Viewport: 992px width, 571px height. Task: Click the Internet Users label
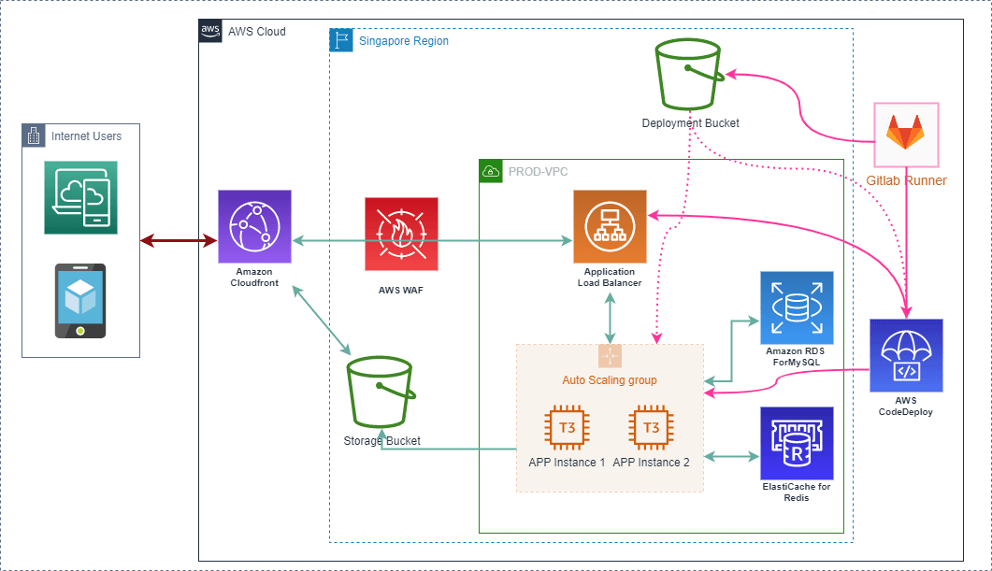click(86, 136)
